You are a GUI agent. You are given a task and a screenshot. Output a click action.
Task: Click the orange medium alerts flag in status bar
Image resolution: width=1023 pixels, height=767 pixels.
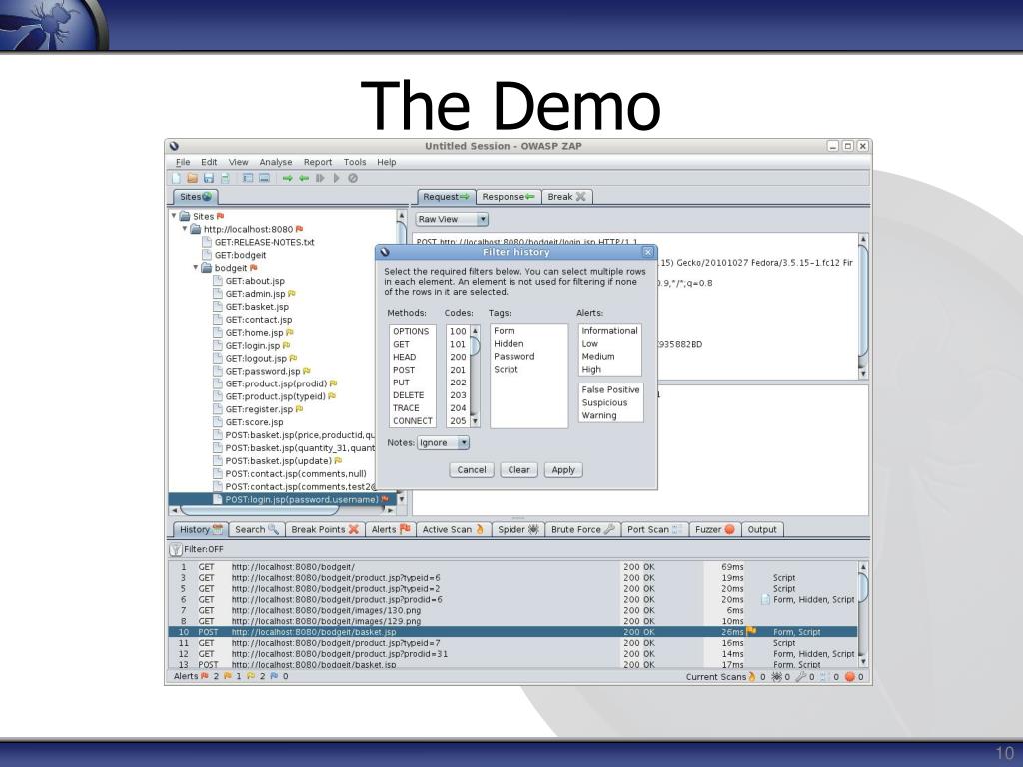[x=228, y=676]
